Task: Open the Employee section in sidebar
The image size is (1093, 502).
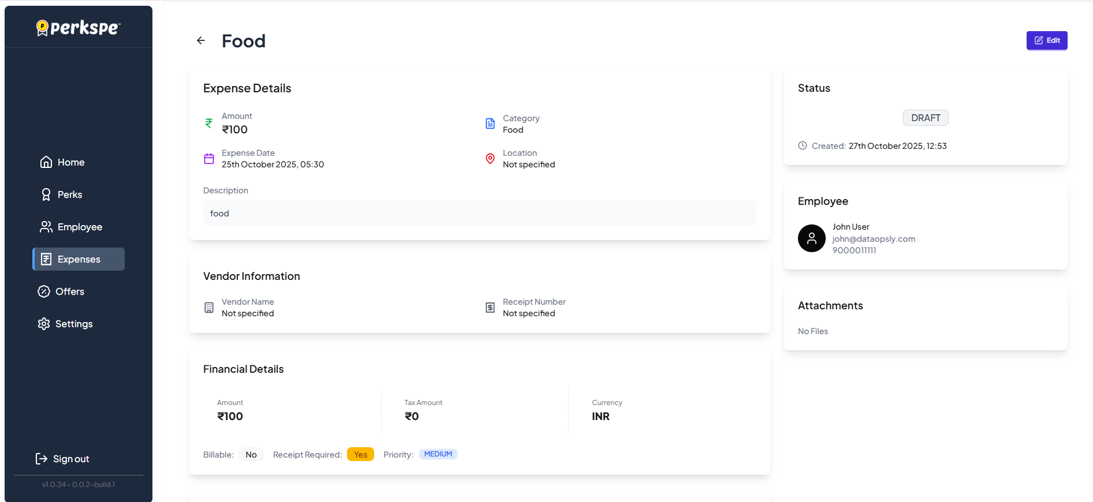Action: [x=71, y=227]
